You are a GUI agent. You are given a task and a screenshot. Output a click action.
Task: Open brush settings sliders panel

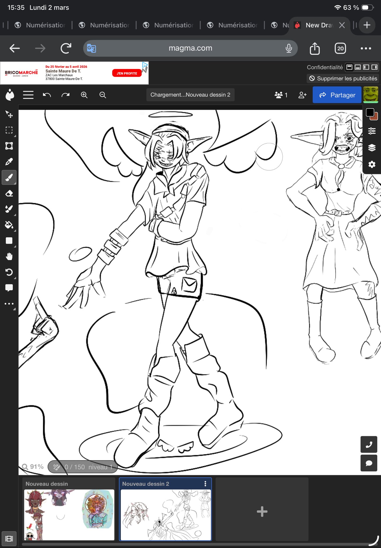pos(372,131)
